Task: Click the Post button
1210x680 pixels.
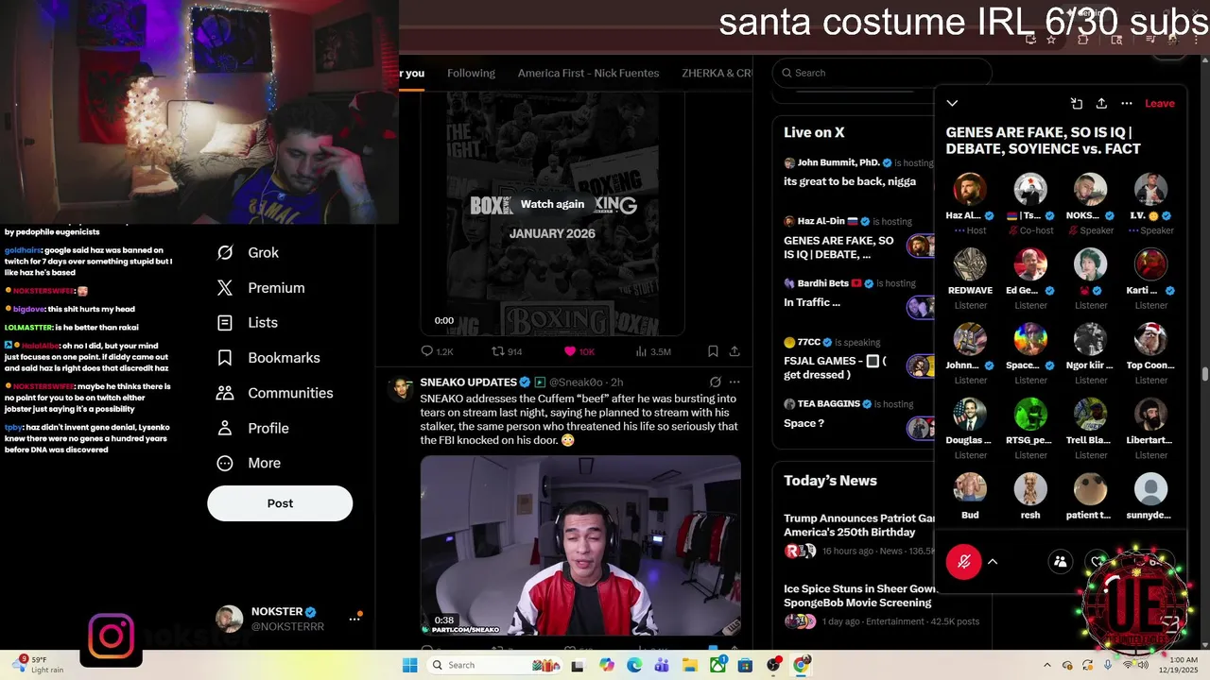Action: pos(280,503)
